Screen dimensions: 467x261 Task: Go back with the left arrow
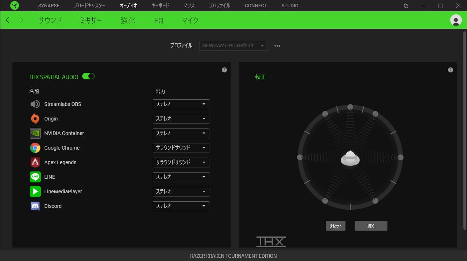pos(8,20)
